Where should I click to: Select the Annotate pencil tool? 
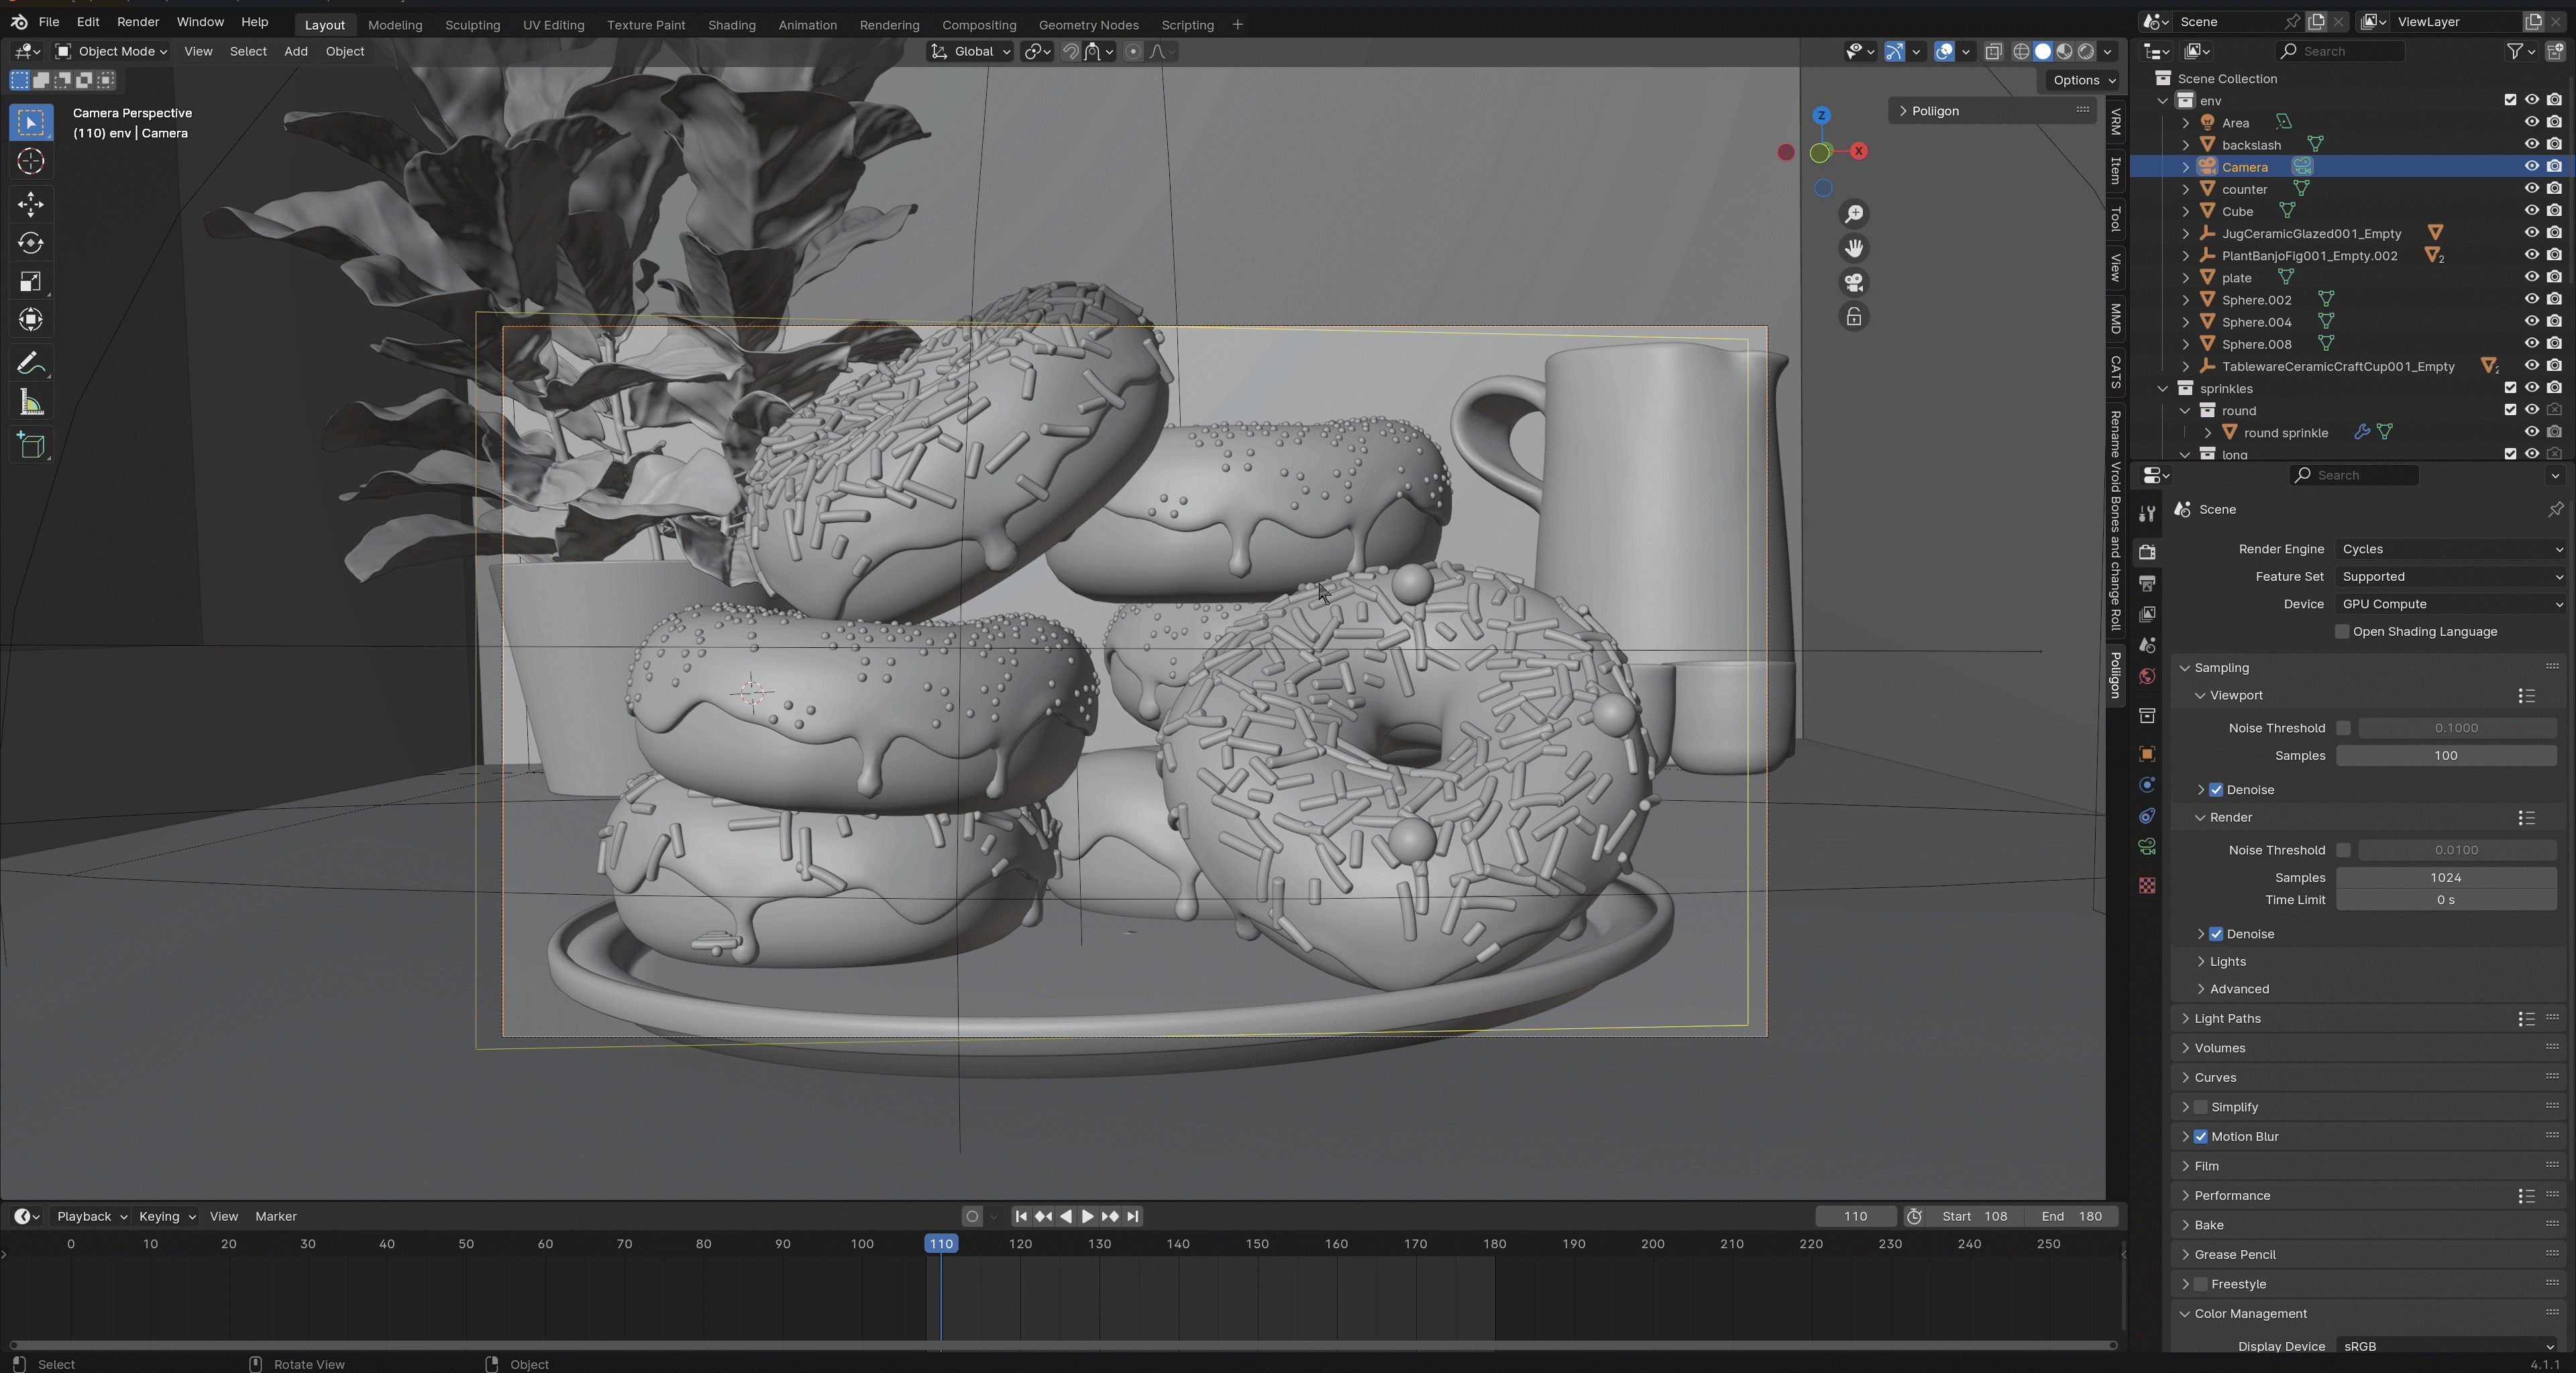click(x=30, y=363)
